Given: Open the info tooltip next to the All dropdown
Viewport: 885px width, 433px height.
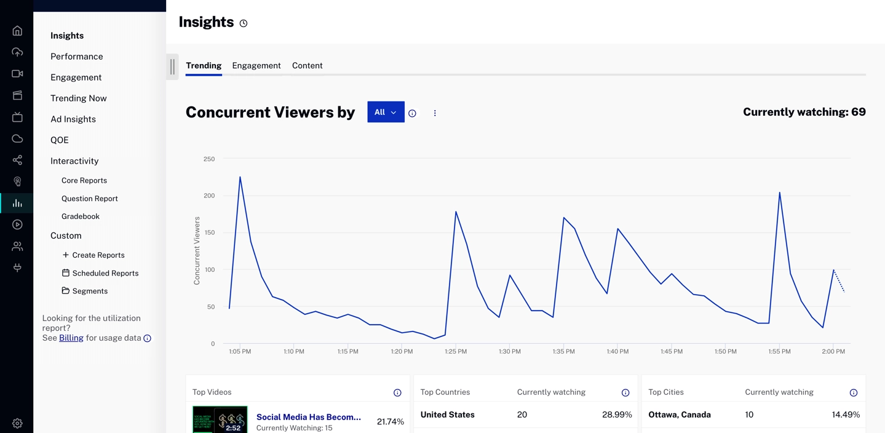Looking at the screenshot, I should pyautogui.click(x=412, y=113).
